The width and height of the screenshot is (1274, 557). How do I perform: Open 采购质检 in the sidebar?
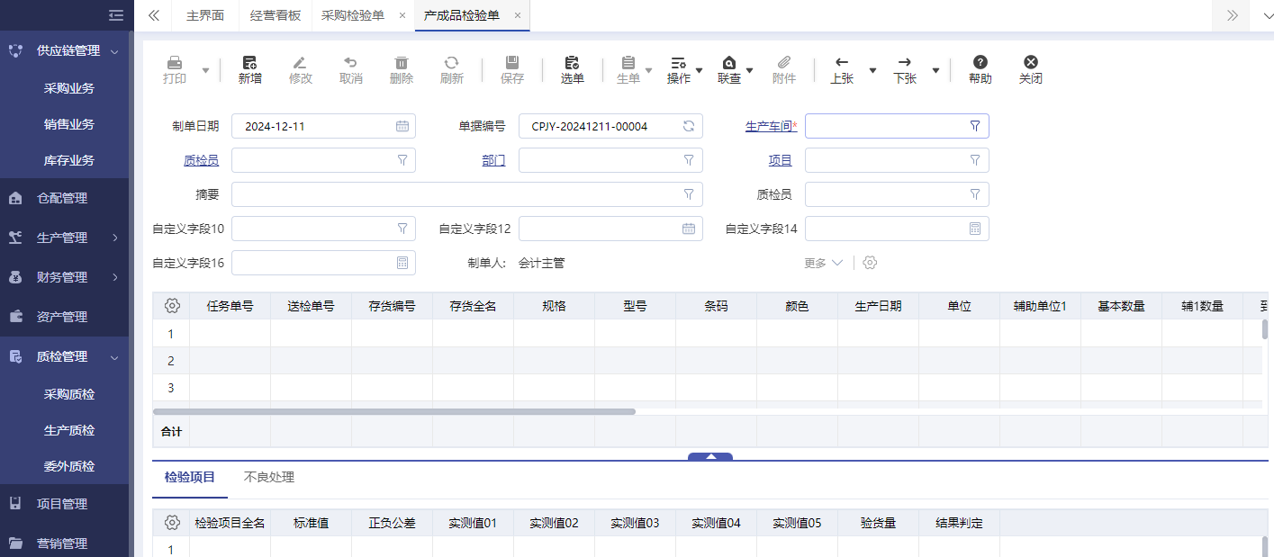pyautogui.click(x=69, y=394)
